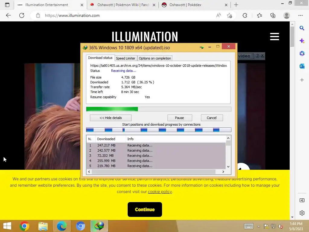Select connection row 5 with 219.780 MB
Screen dimensions: 309x232
(x=156, y=166)
